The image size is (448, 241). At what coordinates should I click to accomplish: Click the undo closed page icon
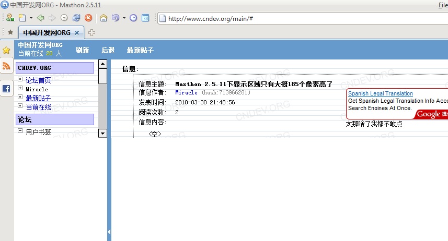116,18
